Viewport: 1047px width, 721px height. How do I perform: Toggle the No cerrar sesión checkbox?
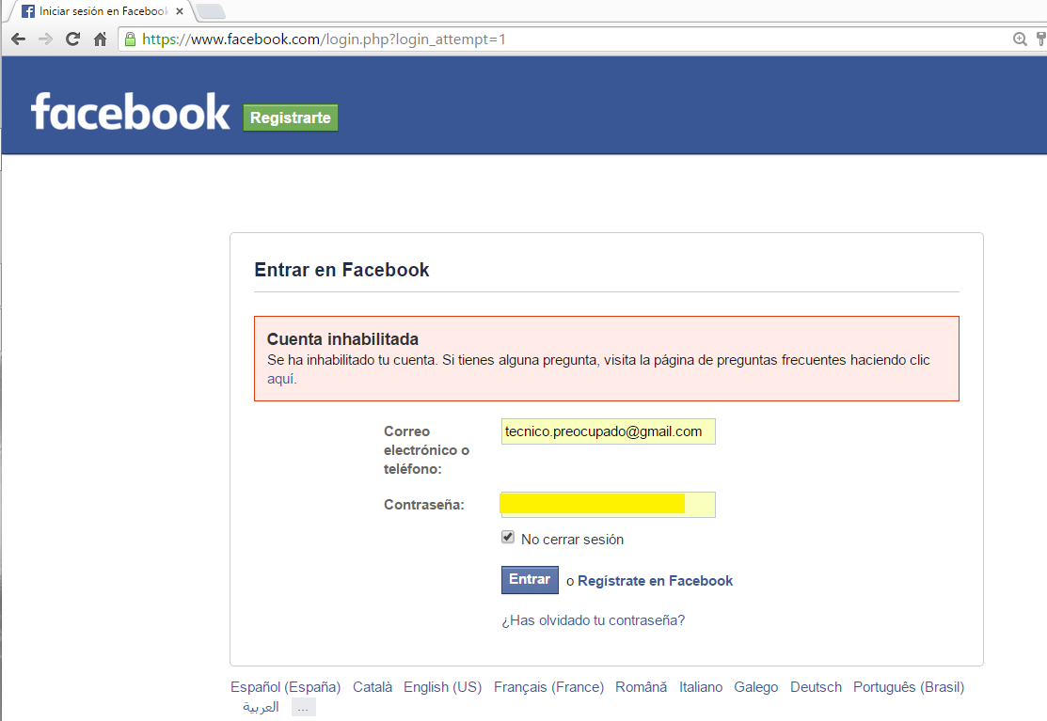coord(508,538)
